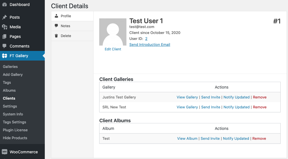Click the Edit Client link
Image resolution: width=288 pixels, height=159 pixels.
(x=113, y=49)
